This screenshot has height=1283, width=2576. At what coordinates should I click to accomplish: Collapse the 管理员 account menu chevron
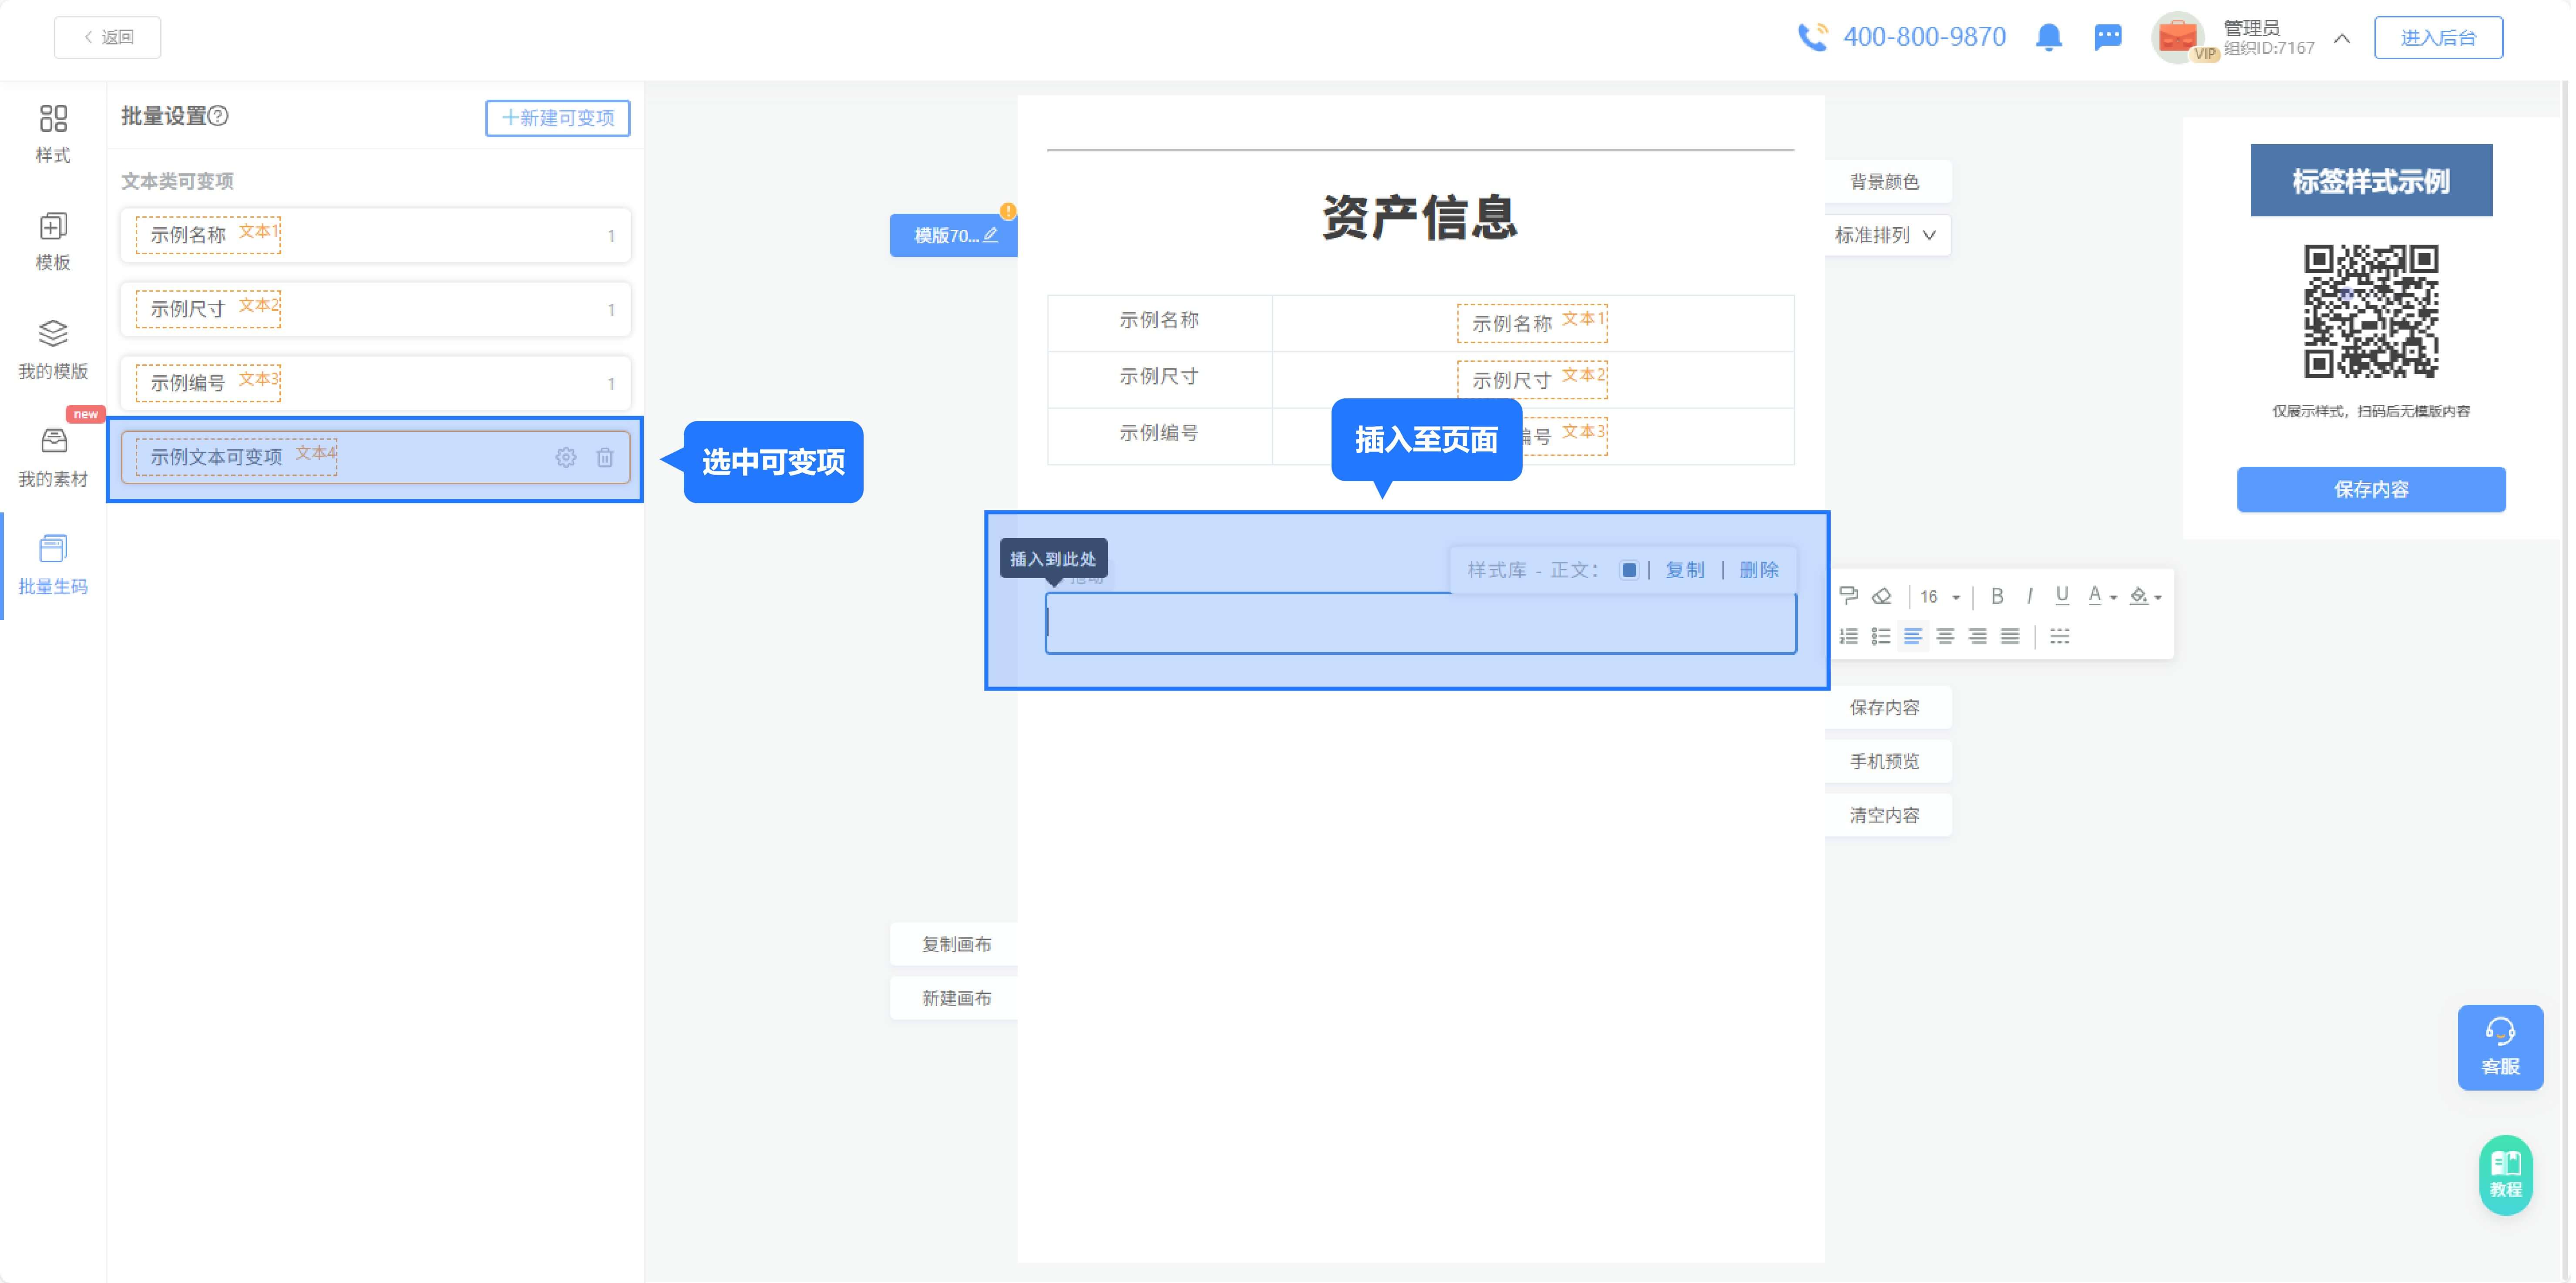tap(2341, 38)
